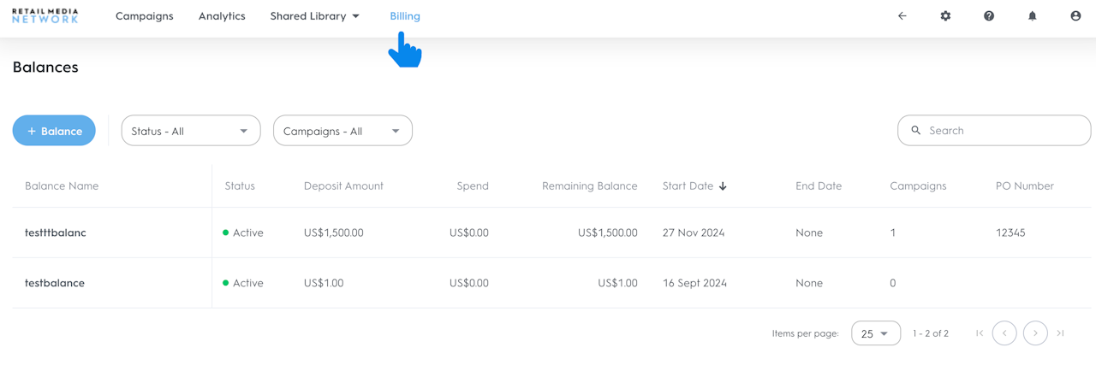Focus the Search input field

click(x=1002, y=131)
